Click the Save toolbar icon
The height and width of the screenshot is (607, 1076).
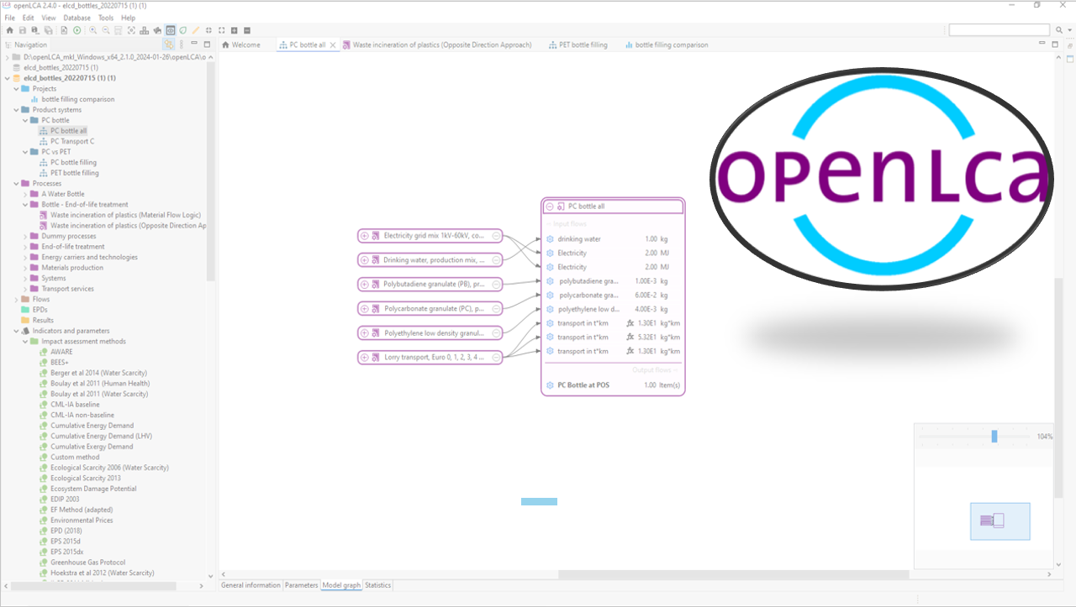click(x=23, y=30)
